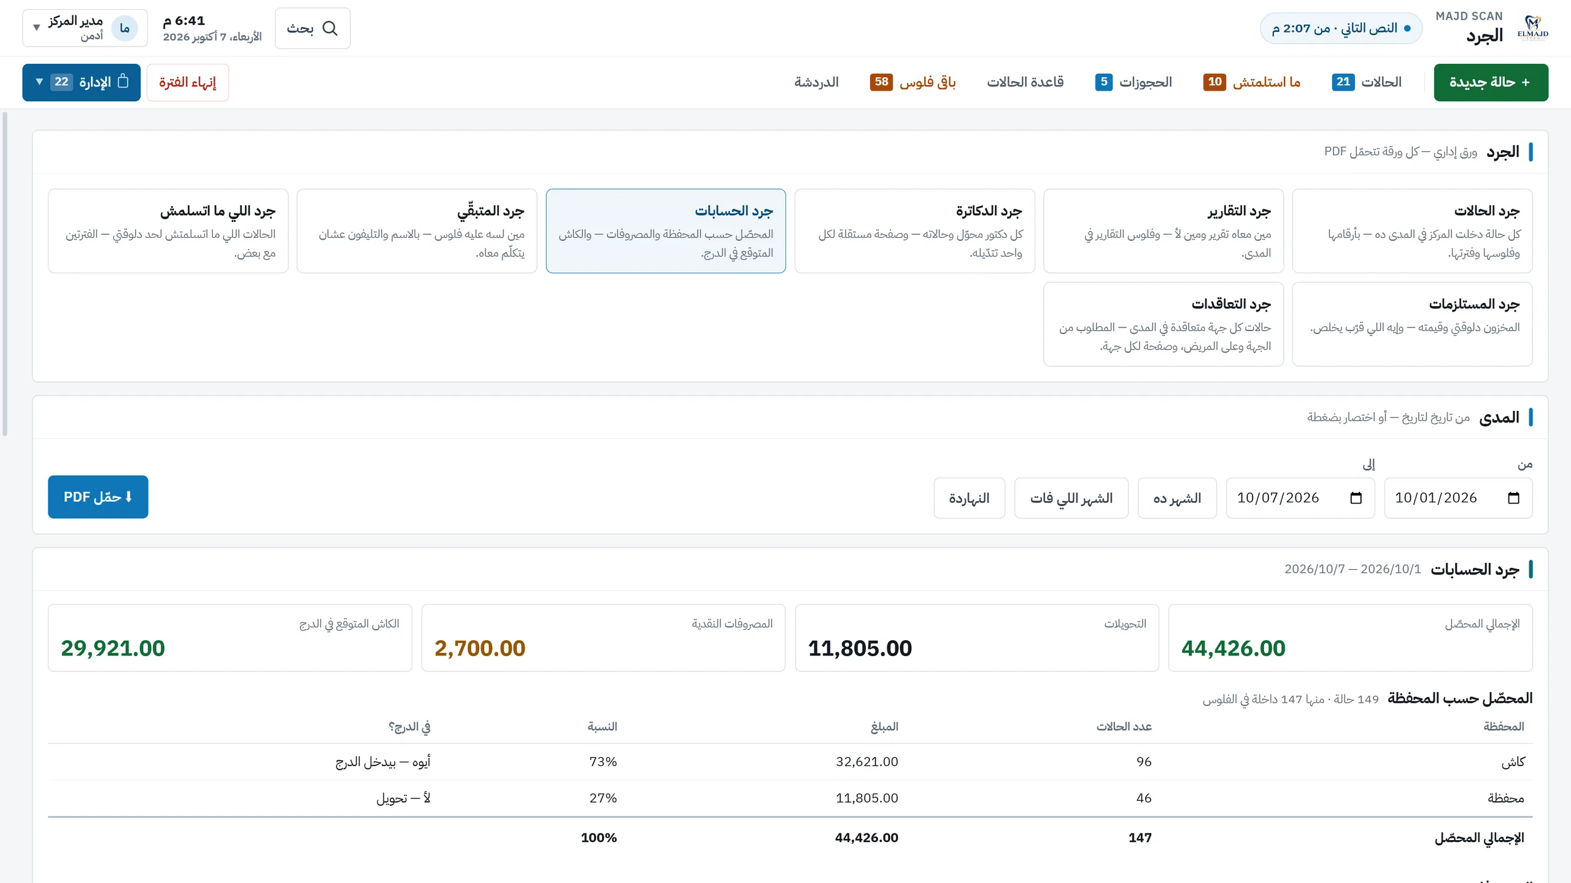Screen dimensions: 1571x883
Task: Click the حالة جديدة button
Action: pos(1491,82)
